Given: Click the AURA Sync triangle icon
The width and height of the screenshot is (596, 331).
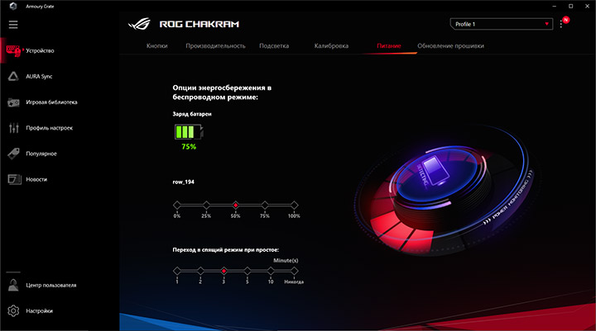Looking at the screenshot, I should click(13, 76).
